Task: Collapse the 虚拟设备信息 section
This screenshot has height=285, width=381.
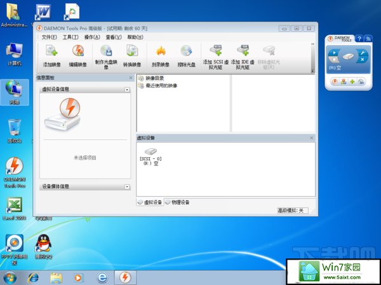Action: (127, 90)
